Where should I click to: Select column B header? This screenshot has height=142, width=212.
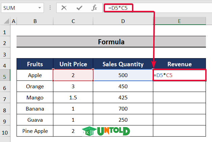(x=35, y=21)
